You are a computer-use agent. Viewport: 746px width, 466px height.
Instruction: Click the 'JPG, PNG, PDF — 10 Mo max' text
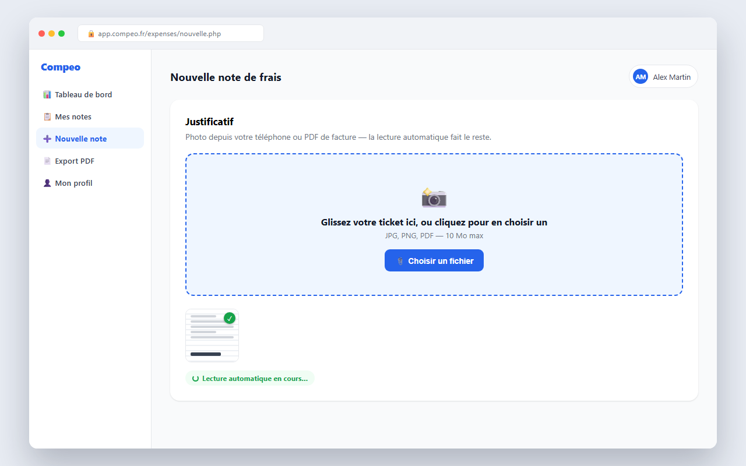(434, 236)
